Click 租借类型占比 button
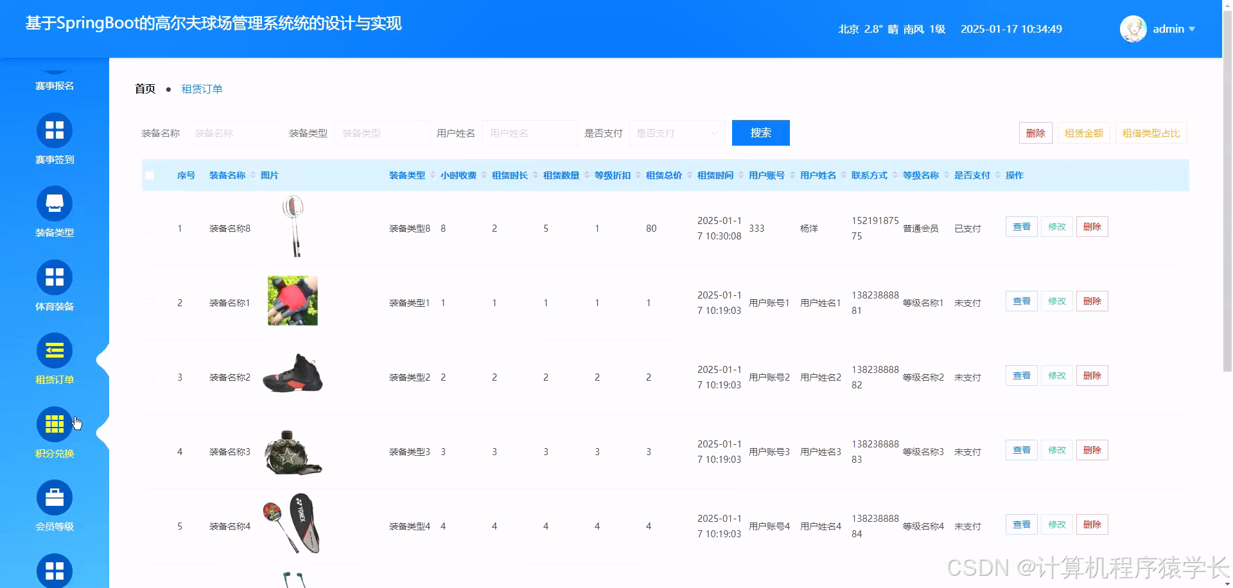 1151,133
